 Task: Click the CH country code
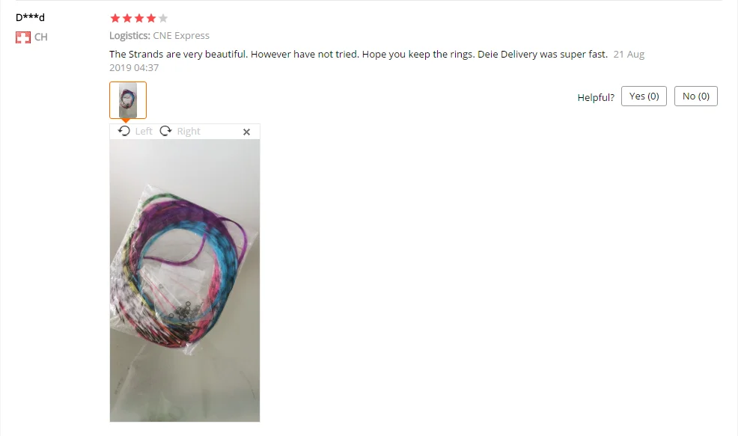click(41, 37)
